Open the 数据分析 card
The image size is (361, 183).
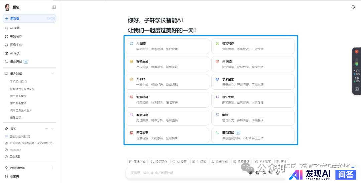(x=167, y=118)
